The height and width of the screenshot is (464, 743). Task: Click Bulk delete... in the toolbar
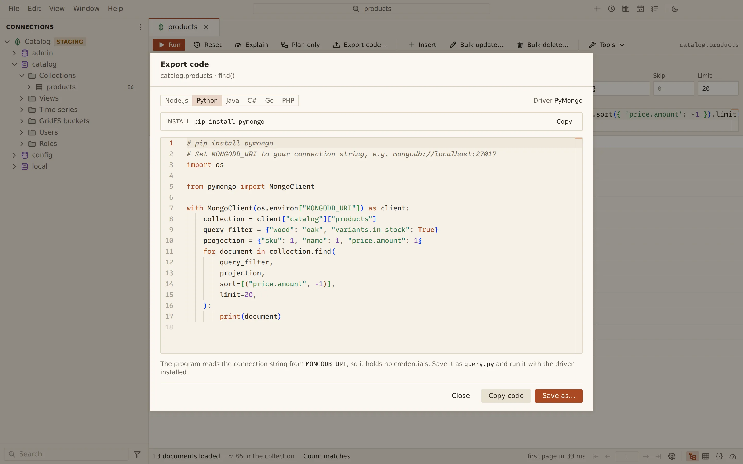tap(542, 45)
